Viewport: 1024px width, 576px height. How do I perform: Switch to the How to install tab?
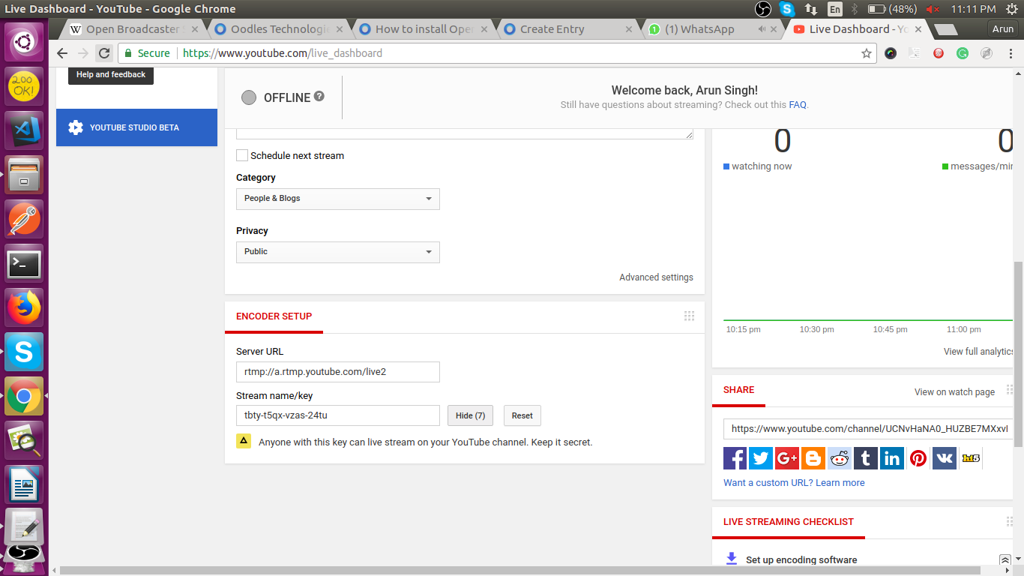[424, 29]
